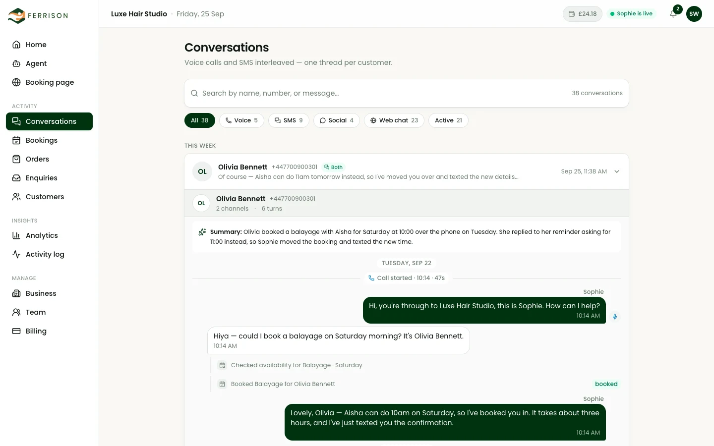Click the search magnifier icon
Screen dimensions: 714x446
pos(194,93)
